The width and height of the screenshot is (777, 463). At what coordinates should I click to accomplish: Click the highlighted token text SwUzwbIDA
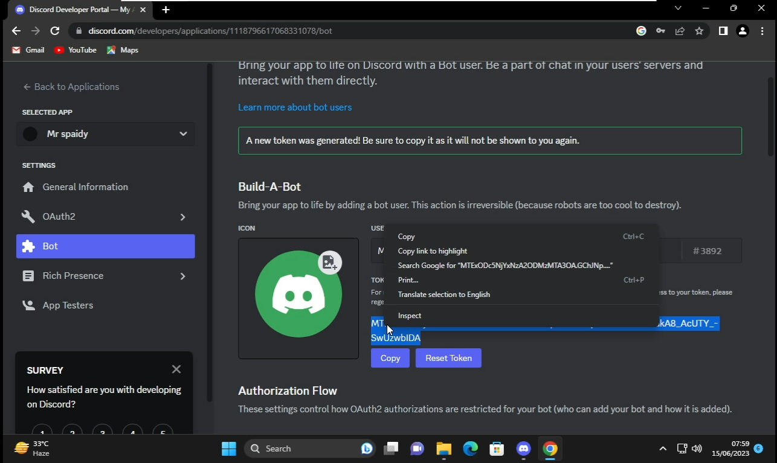[x=396, y=338]
